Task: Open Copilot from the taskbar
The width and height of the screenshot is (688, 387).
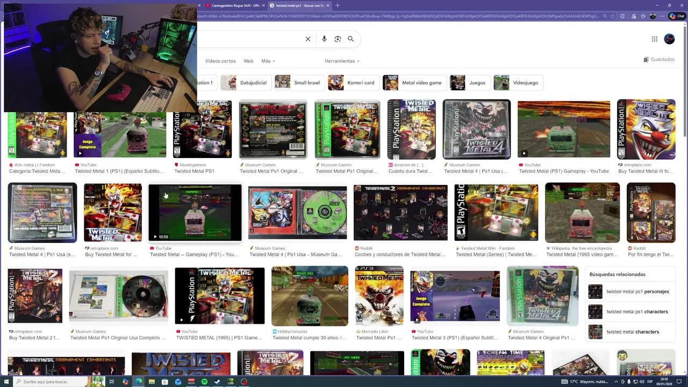Action: pos(125,382)
